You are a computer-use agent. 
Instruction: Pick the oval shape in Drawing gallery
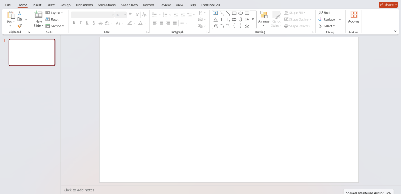coord(241,13)
